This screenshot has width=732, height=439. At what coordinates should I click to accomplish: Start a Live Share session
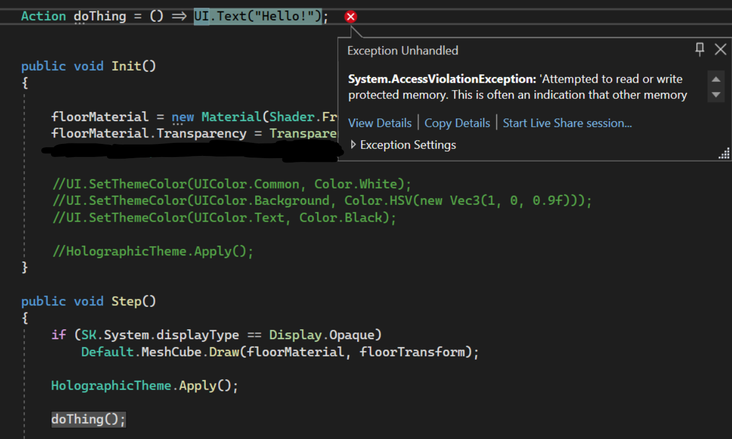click(566, 123)
